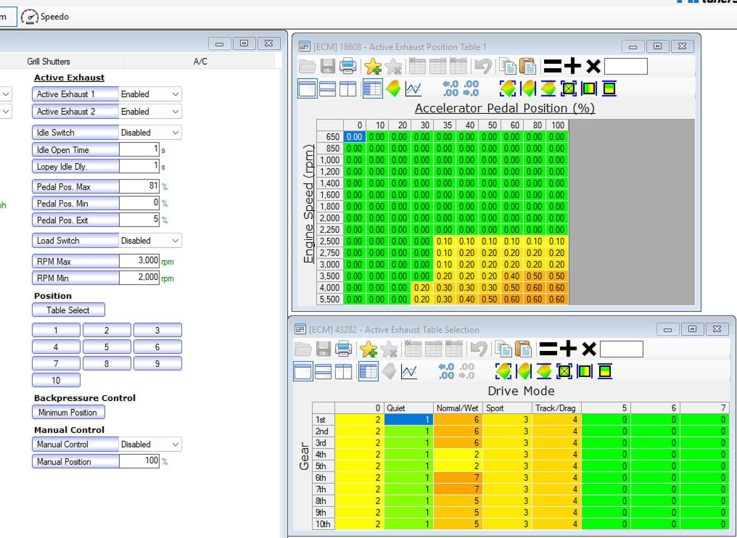The image size is (737, 538).
Task: Show line graph in Table Selection window
Action: 409,372
